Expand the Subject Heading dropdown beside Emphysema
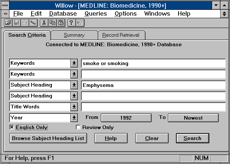Screen dimensions: 230x164 tap(74, 85)
